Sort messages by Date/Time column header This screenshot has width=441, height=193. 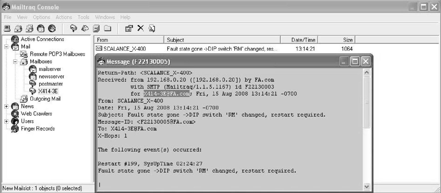coord(299,40)
